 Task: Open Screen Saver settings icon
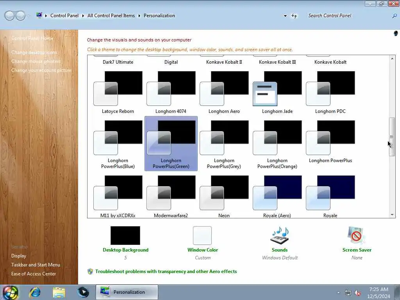tap(356, 236)
